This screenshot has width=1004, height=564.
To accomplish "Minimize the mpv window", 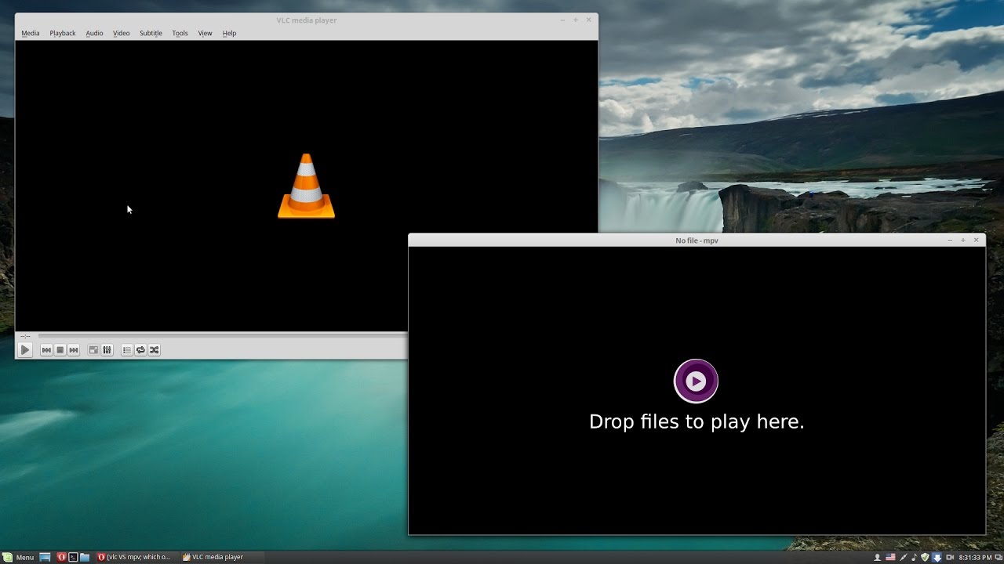I will point(950,240).
